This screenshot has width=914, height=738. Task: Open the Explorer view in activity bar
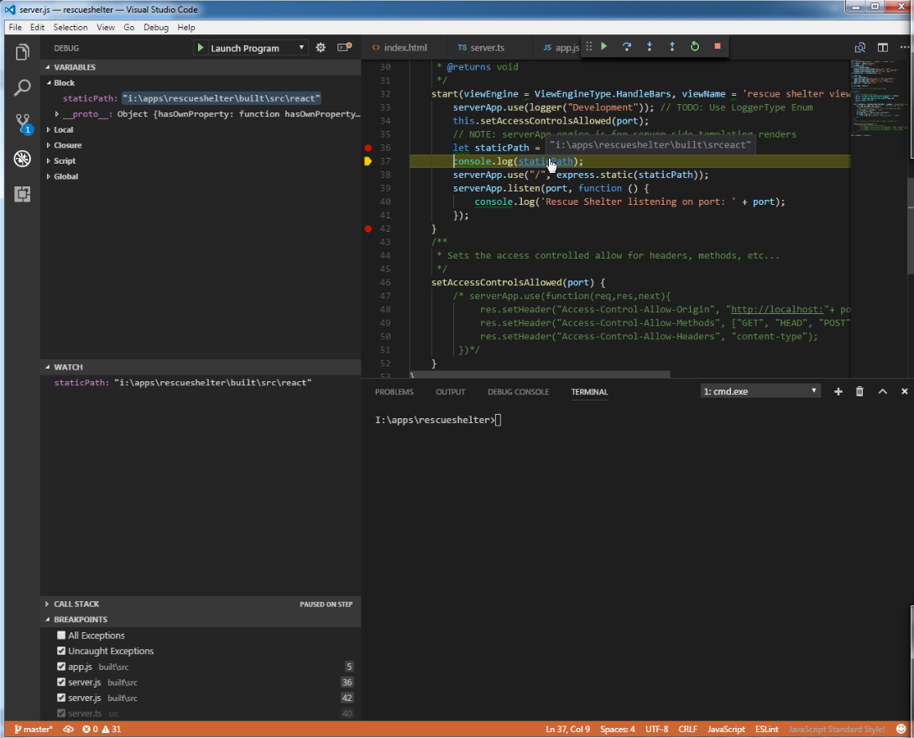(22, 52)
